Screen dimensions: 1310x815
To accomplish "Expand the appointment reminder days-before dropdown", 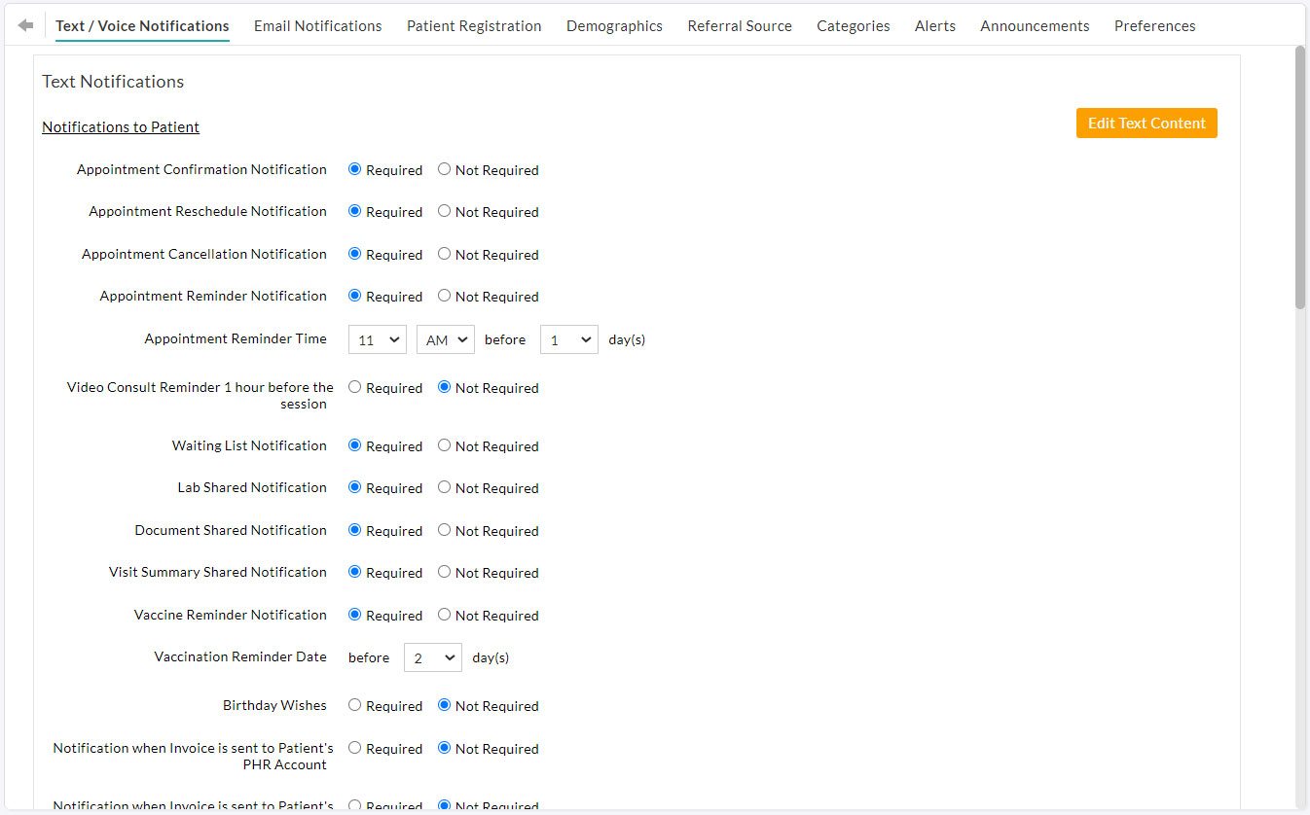I will pos(568,339).
